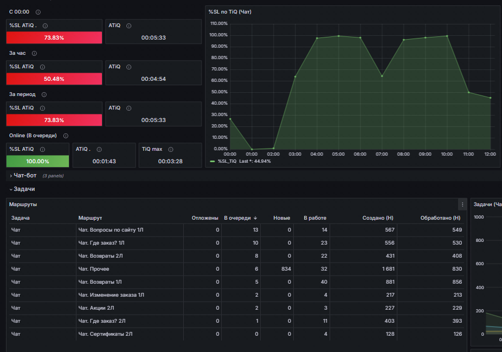Click the 05:00 peak data point on chart
This screenshot has width=502, height=352.
(x=338, y=36)
